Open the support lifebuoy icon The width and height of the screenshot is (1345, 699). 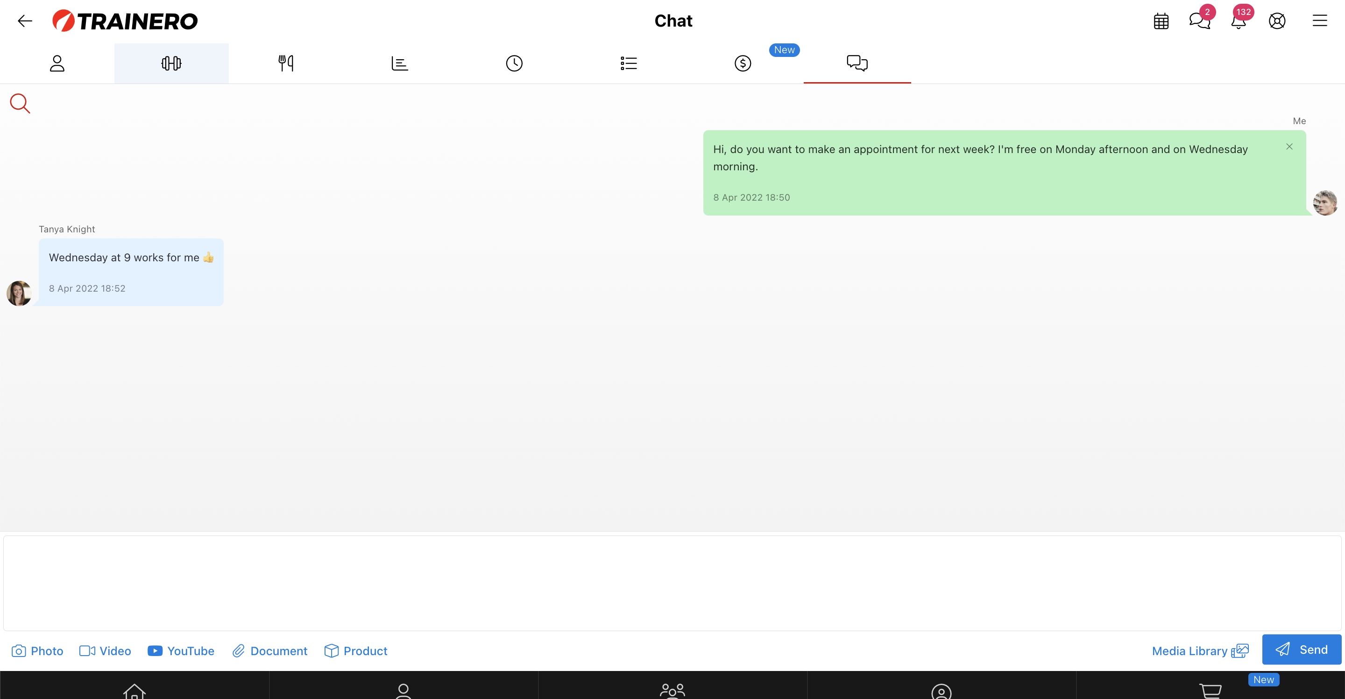click(x=1277, y=21)
